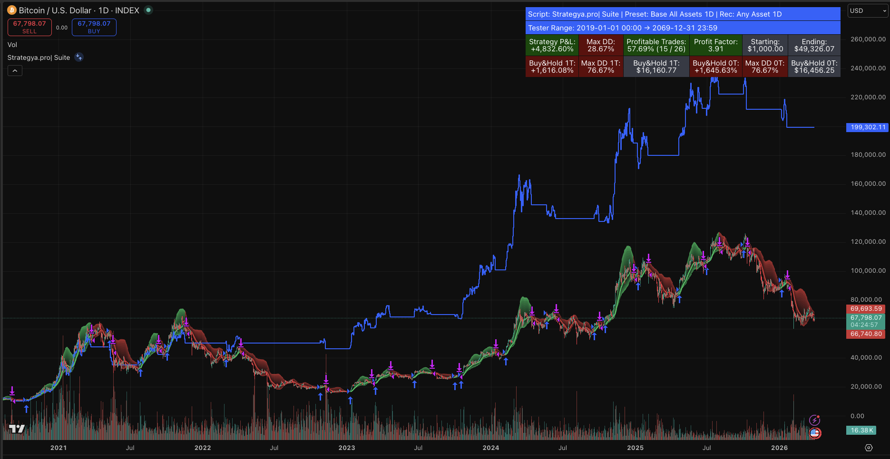Viewport: 890px width, 459px height.
Task: Open the USD currency dropdown
Action: (x=868, y=10)
